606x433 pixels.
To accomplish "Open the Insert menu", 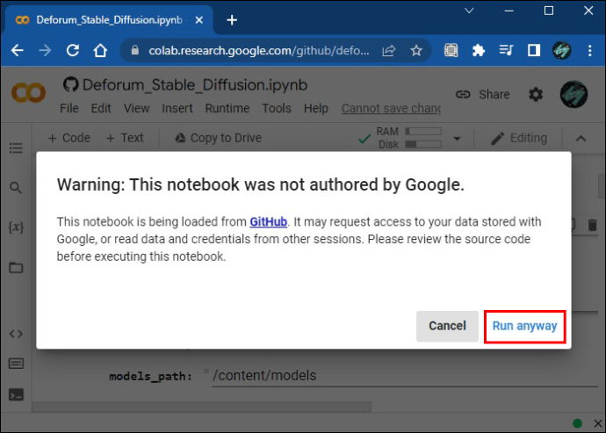I will pos(177,108).
